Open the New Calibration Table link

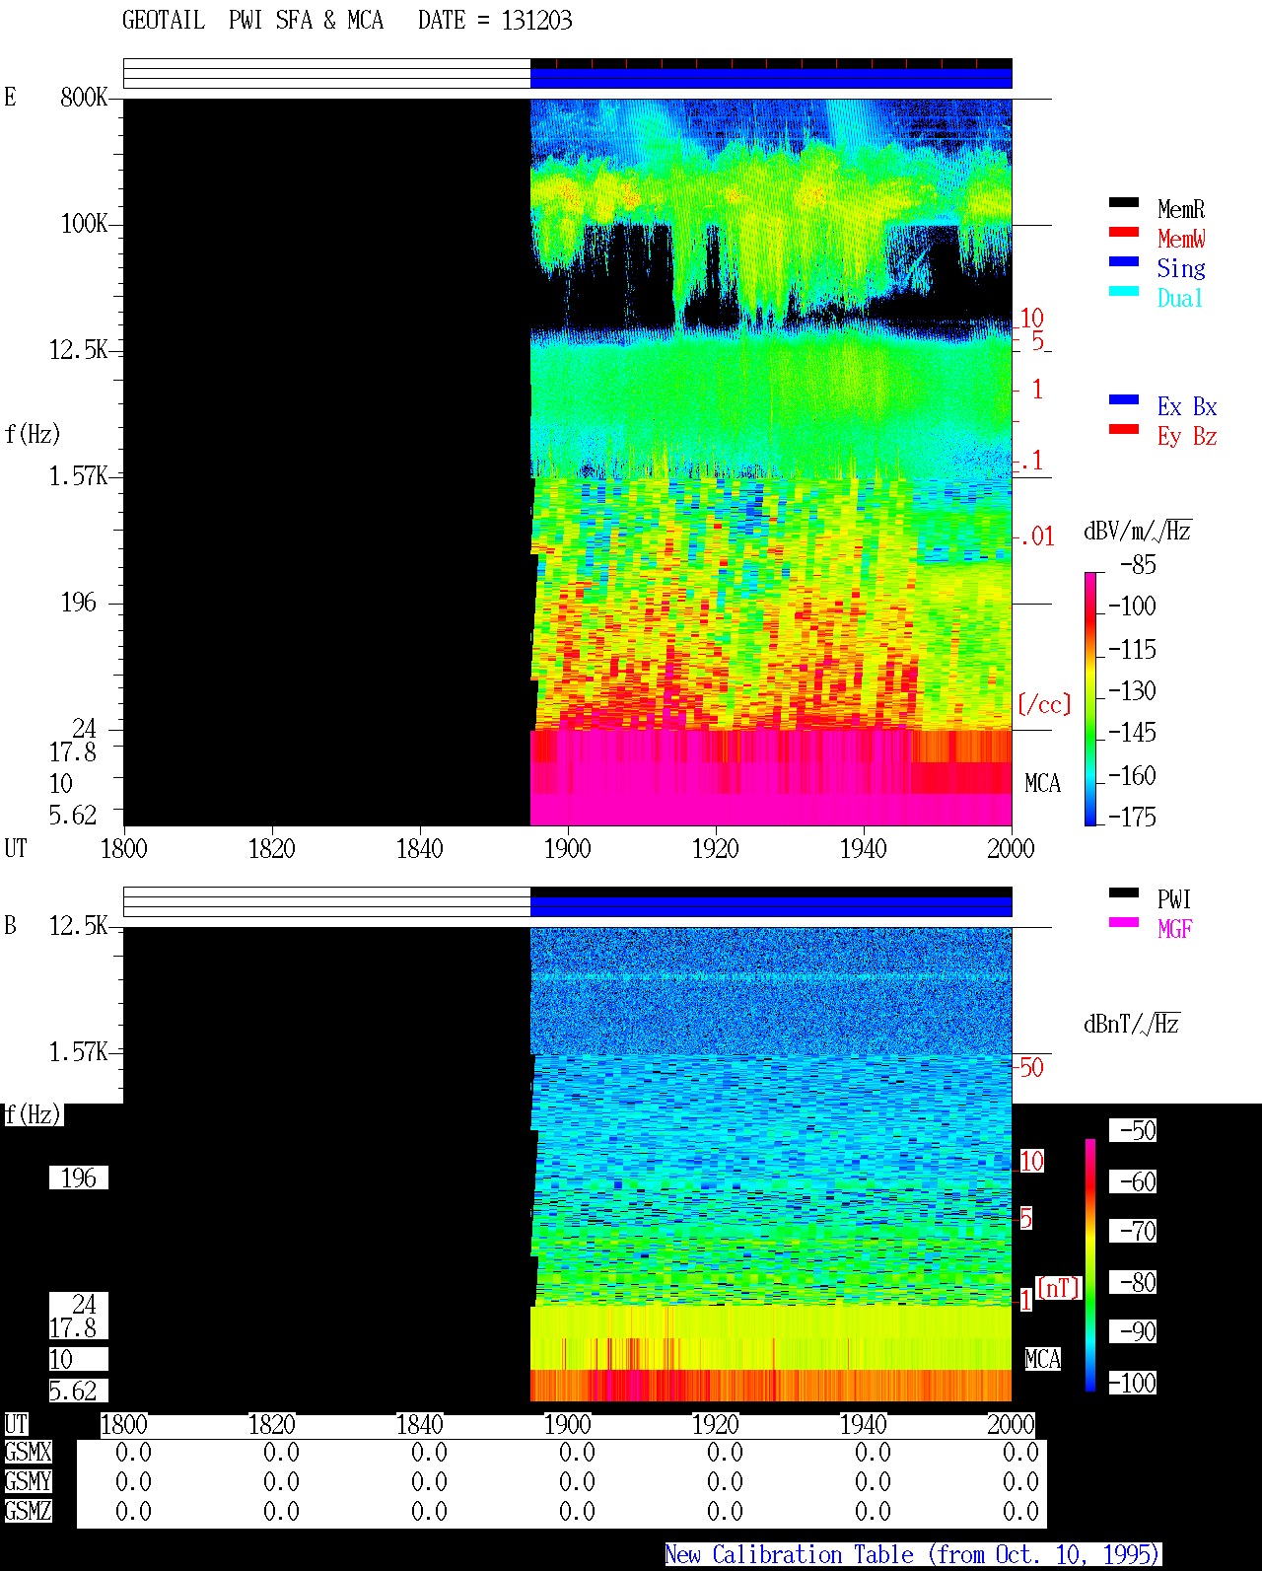[x=913, y=1555]
